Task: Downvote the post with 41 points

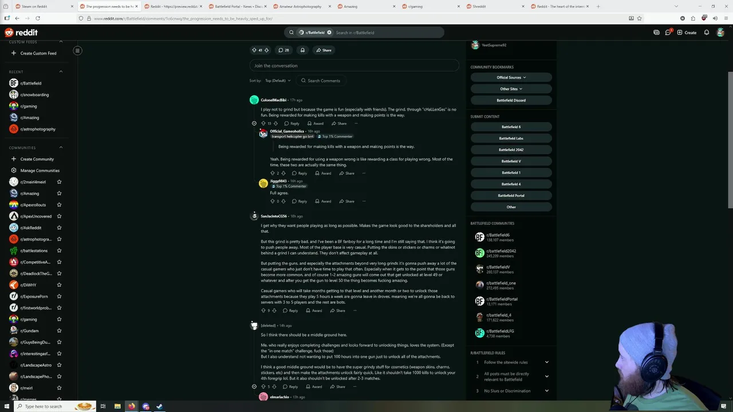Action: pyautogui.click(x=266, y=50)
